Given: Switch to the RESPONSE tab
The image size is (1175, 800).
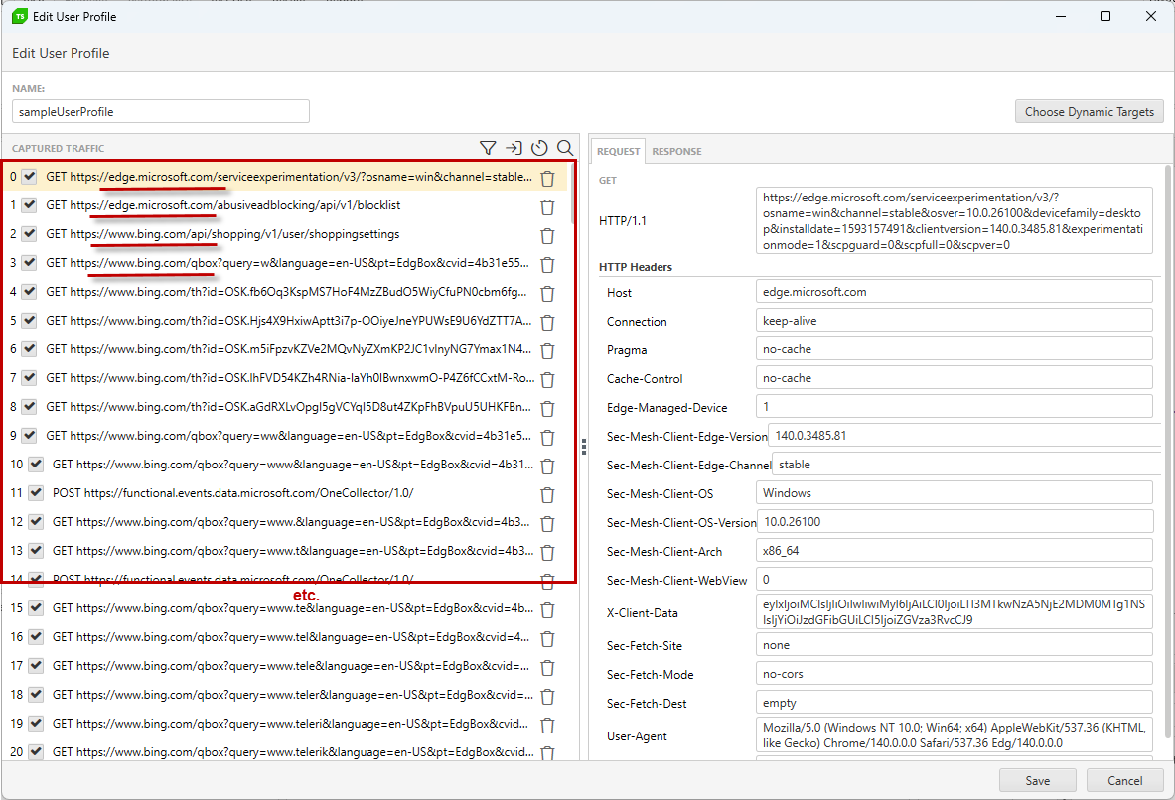Looking at the screenshot, I should pos(676,151).
